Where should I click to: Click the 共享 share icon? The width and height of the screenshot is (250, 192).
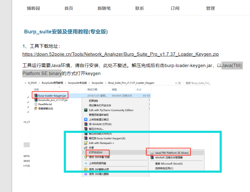85,148
